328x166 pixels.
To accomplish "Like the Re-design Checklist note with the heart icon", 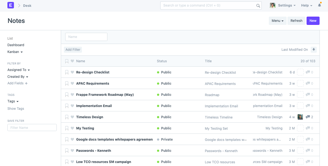I will tap(72, 72).
